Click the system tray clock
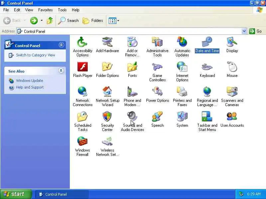266x199 pixels. 254,194
